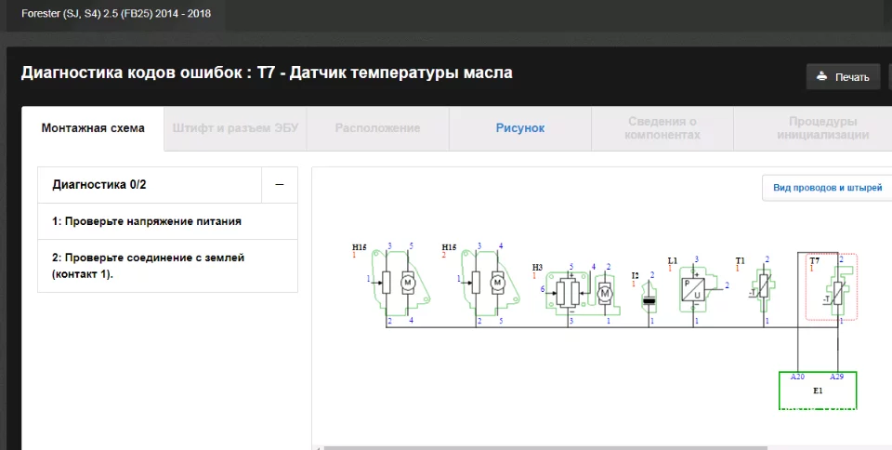Screen dimensions: 892x450
Task: Click pin A29 on E1 unit
Action: (x=836, y=377)
